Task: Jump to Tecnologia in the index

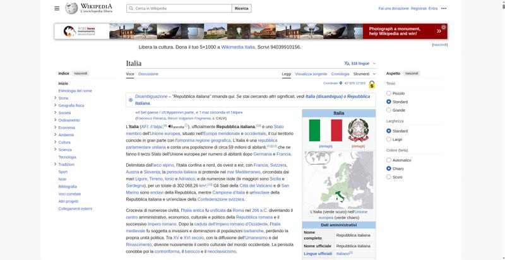Action: point(68,157)
